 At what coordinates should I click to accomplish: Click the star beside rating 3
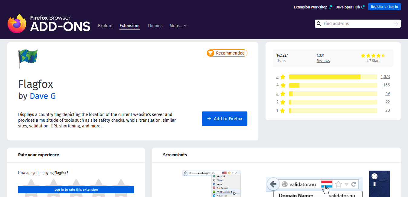(283, 94)
